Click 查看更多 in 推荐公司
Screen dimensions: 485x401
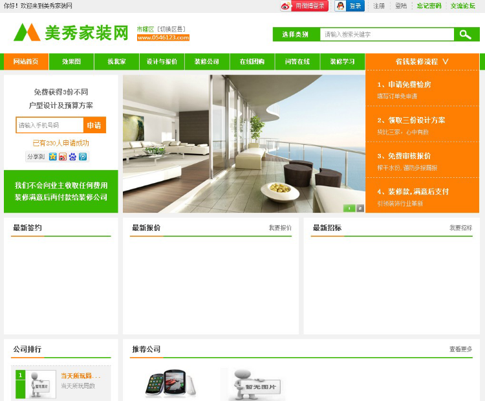(461, 349)
